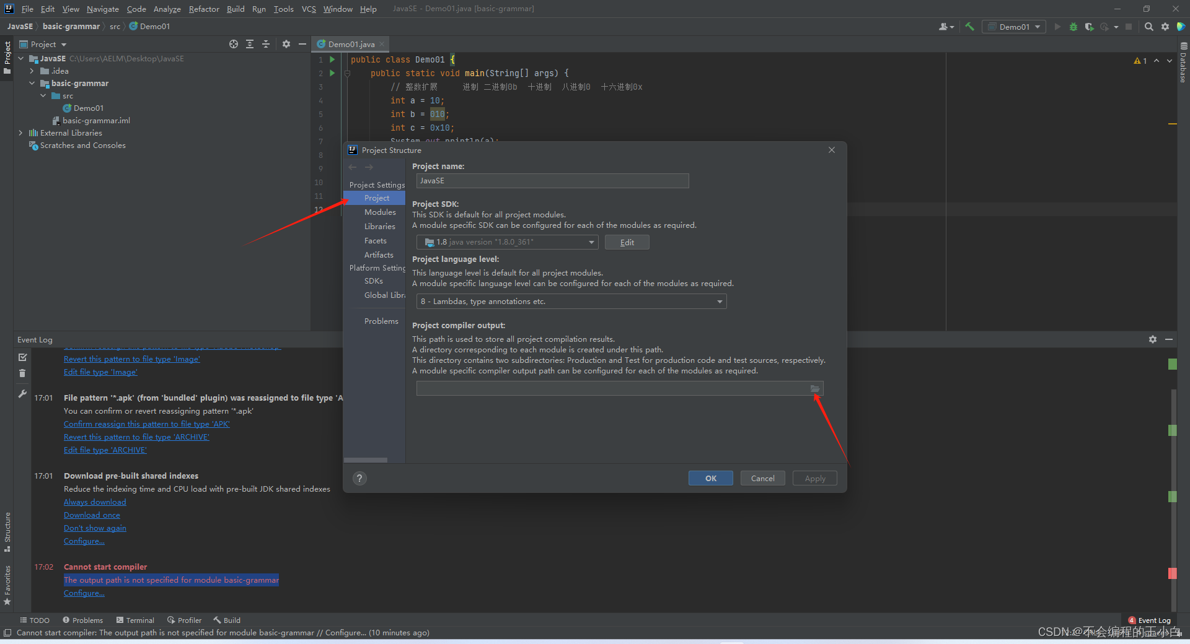Collapse the JavaSE root tree node

pyautogui.click(x=21, y=58)
